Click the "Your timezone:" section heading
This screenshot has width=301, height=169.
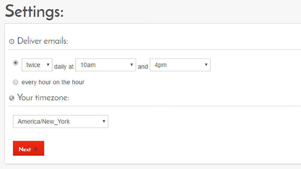[43, 98]
